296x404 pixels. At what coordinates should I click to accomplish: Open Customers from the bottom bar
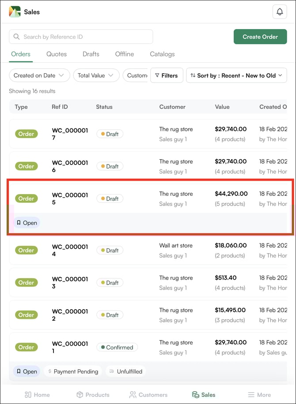tap(148, 395)
